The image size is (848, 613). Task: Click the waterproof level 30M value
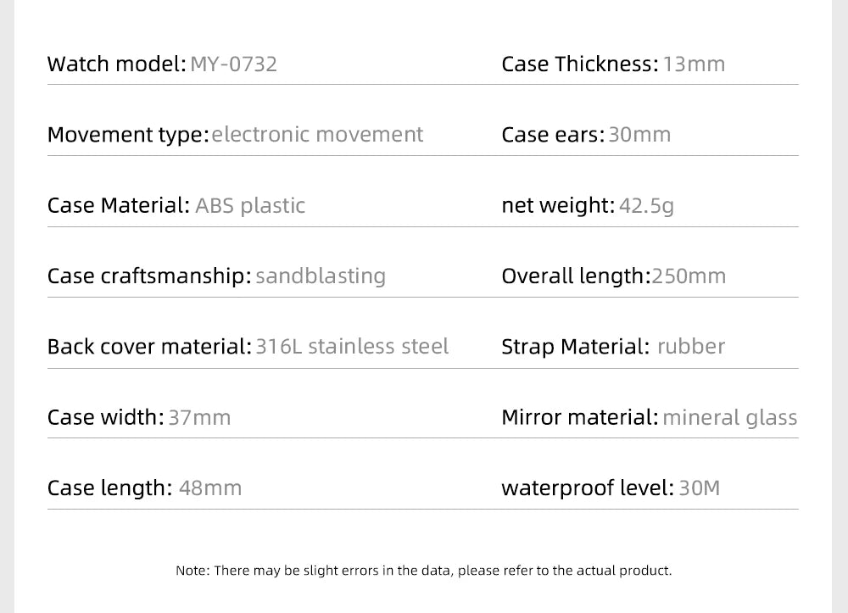point(700,488)
